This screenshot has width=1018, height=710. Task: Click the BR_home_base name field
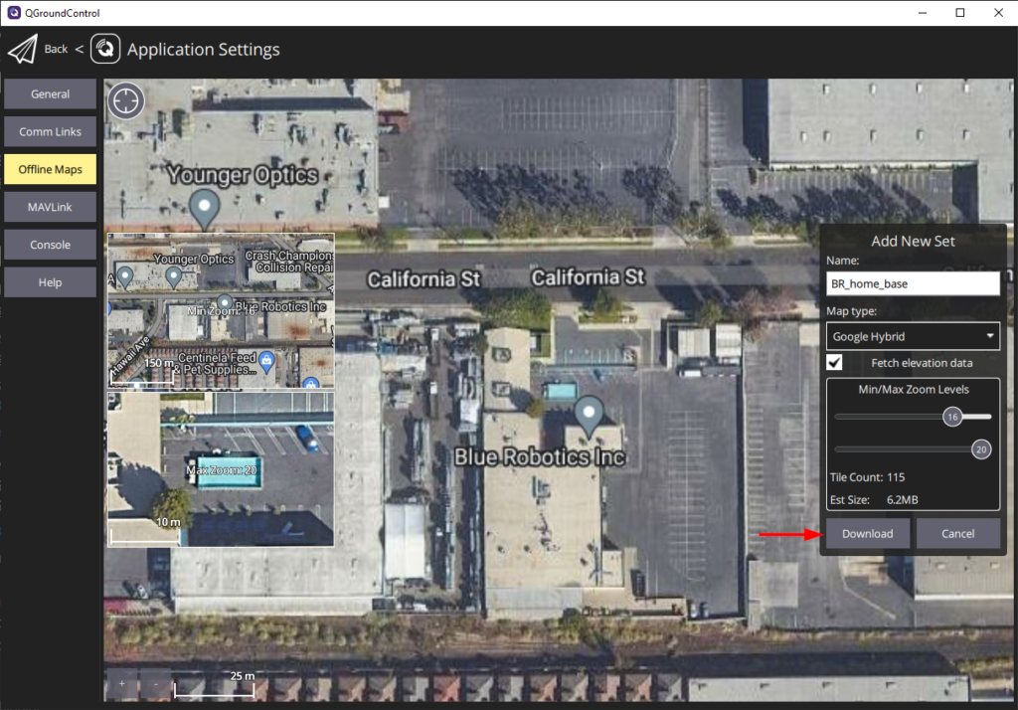pos(912,283)
